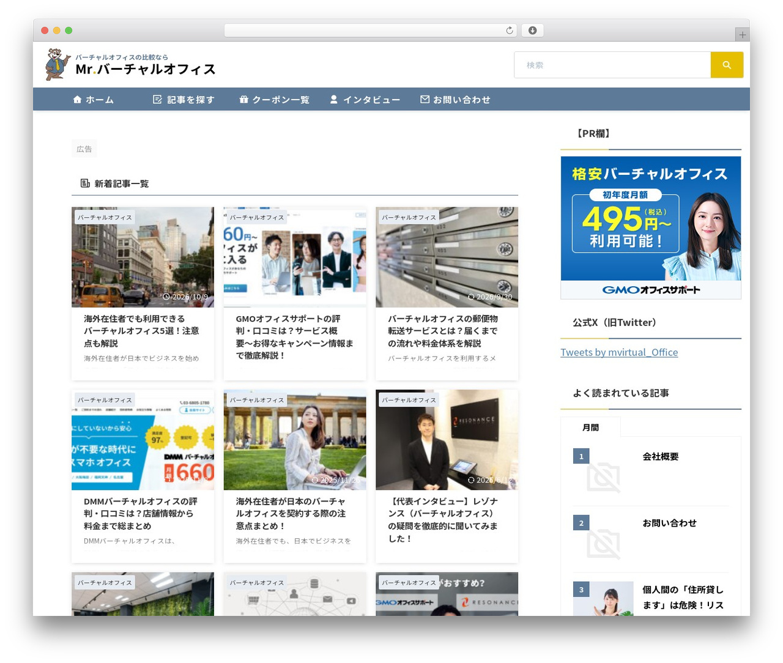
Task: Click the envelope icon beside お問い合わせ
Action: (425, 99)
